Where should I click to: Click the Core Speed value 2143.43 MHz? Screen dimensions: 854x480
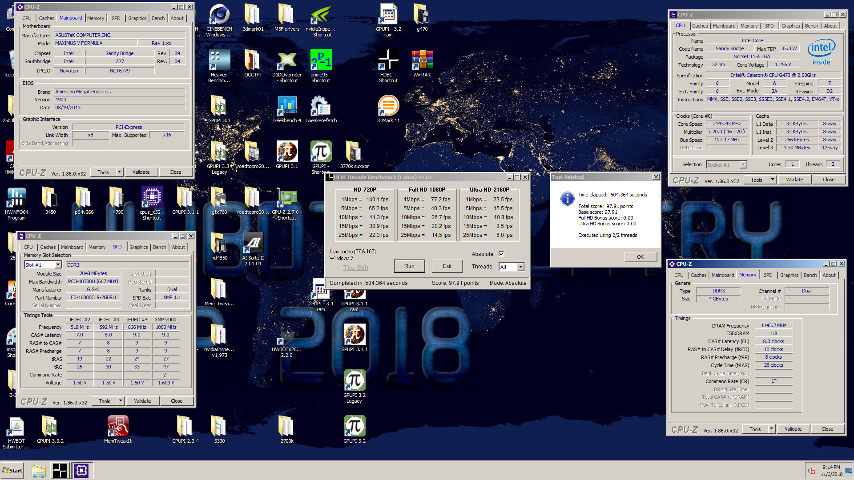(x=727, y=124)
